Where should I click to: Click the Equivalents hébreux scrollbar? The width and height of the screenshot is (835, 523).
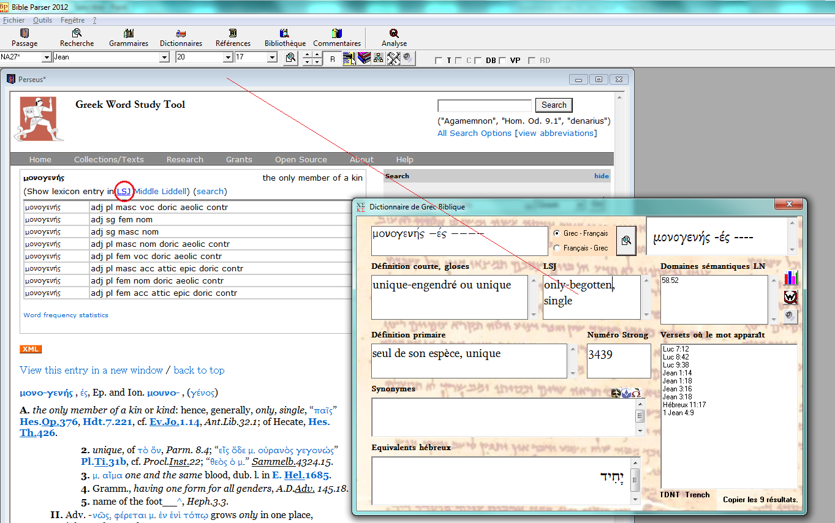[635, 481]
